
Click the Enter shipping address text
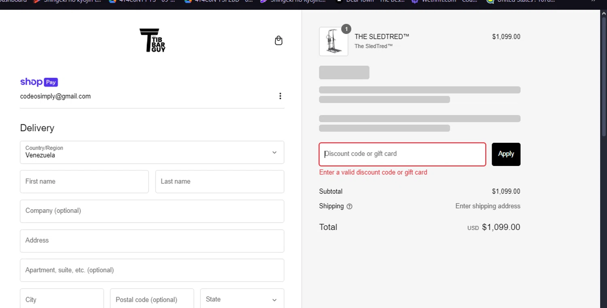coord(488,206)
